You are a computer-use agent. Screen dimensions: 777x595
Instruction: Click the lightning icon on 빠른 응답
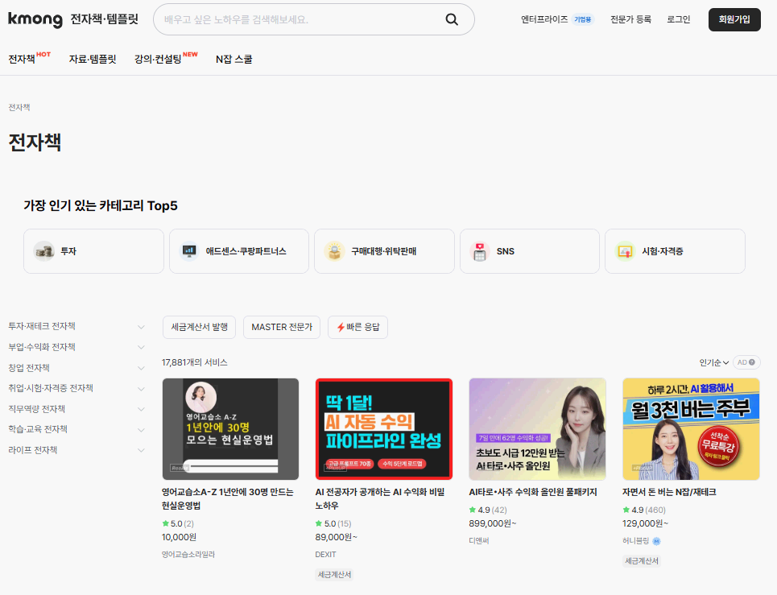click(341, 328)
